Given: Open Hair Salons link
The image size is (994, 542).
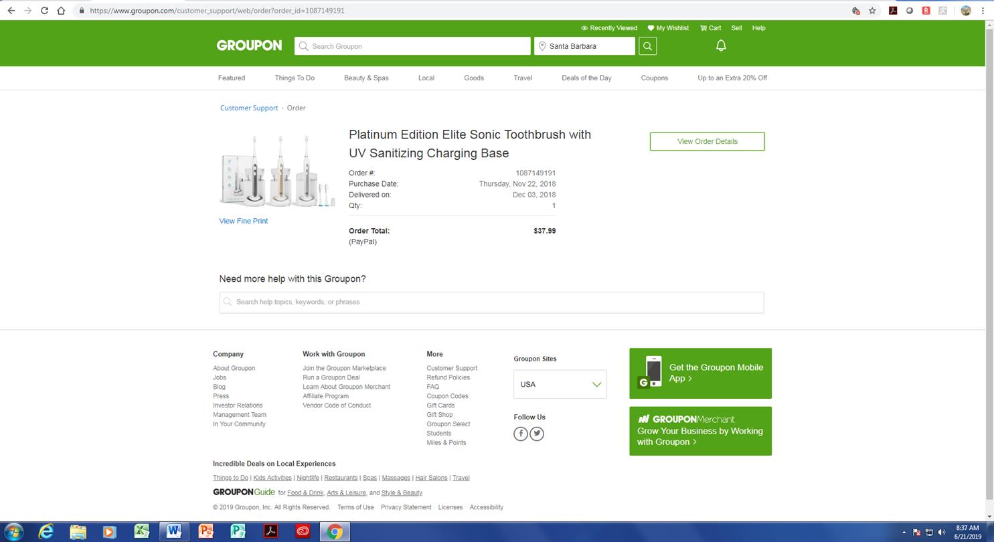Looking at the screenshot, I should [x=431, y=478].
